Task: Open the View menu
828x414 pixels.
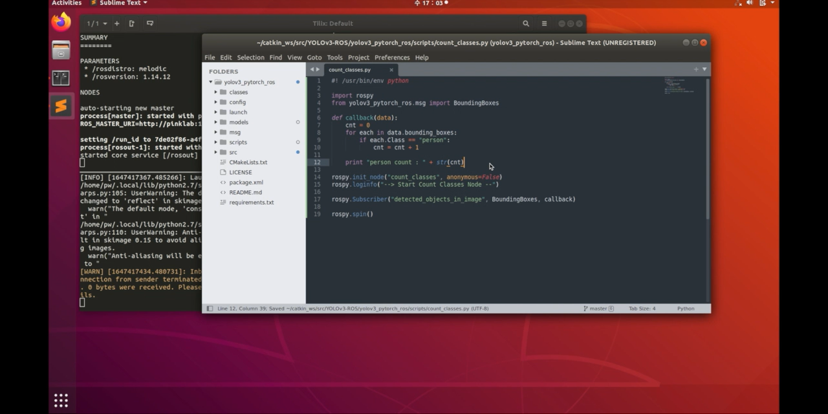Action: (x=294, y=58)
